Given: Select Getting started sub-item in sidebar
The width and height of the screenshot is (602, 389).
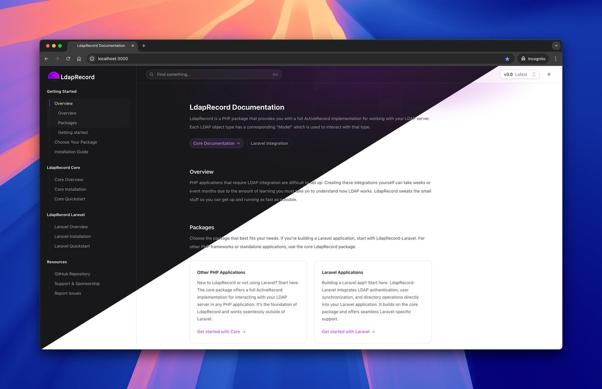Looking at the screenshot, I should [x=73, y=132].
